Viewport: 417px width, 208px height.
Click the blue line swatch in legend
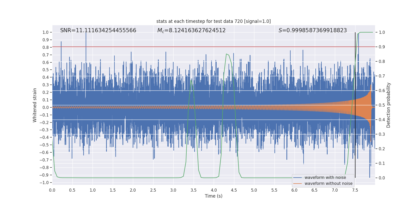[x=297, y=178]
